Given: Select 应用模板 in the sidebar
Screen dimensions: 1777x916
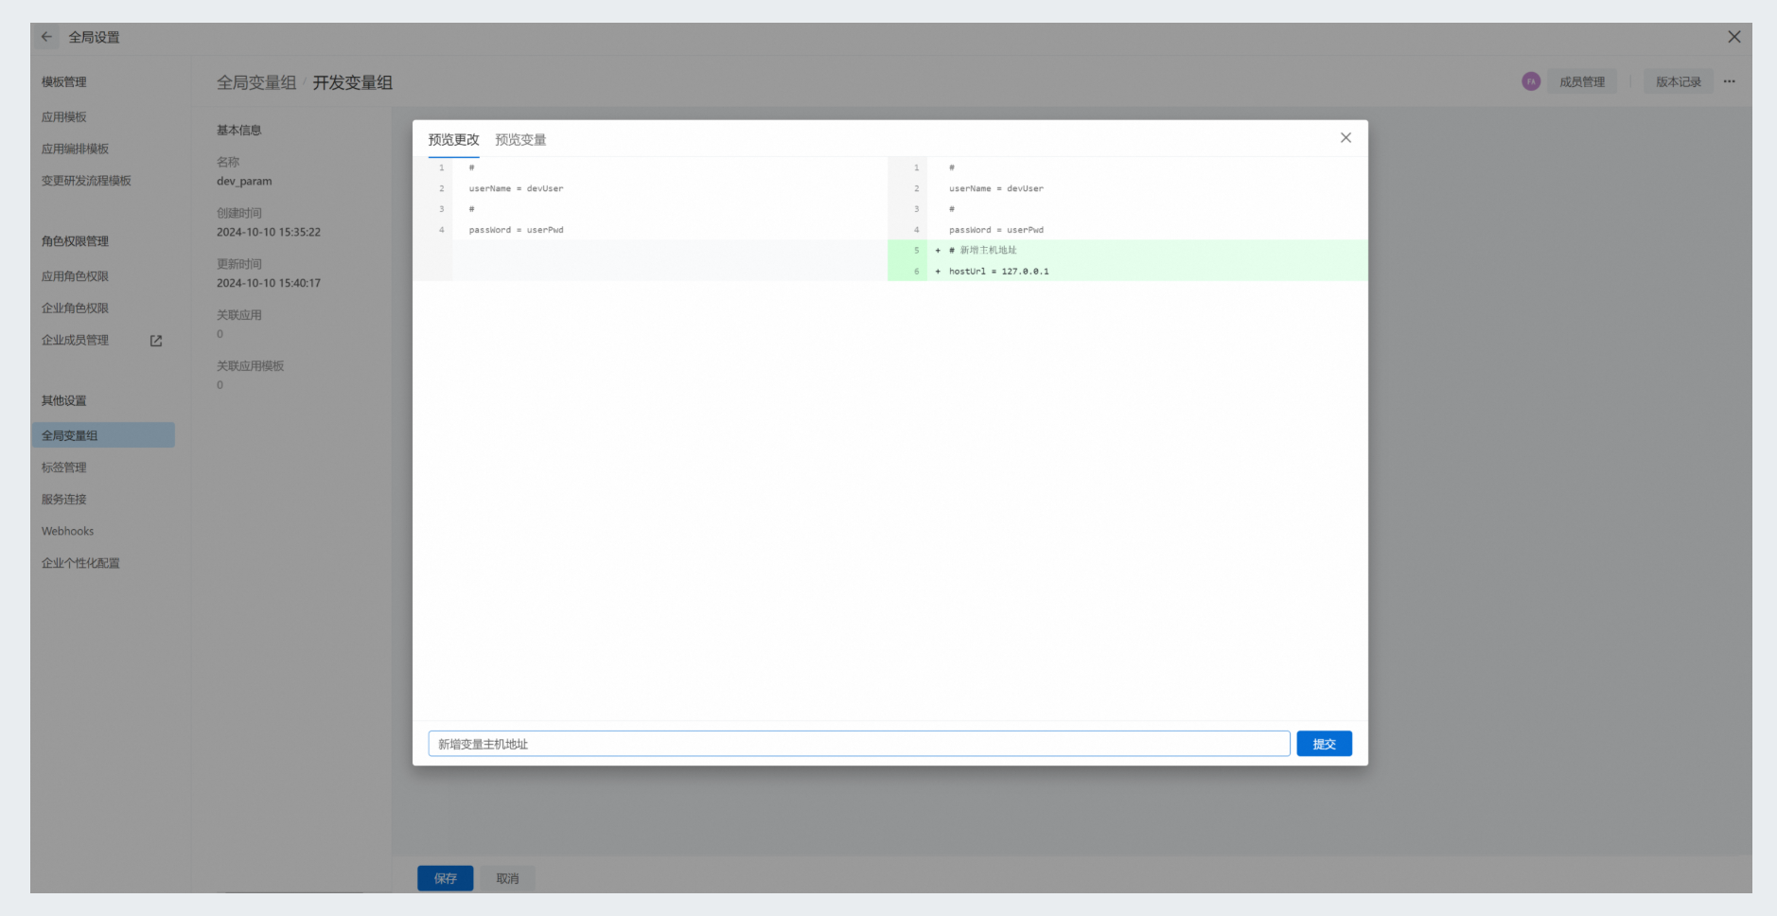Looking at the screenshot, I should coord(63,117).
